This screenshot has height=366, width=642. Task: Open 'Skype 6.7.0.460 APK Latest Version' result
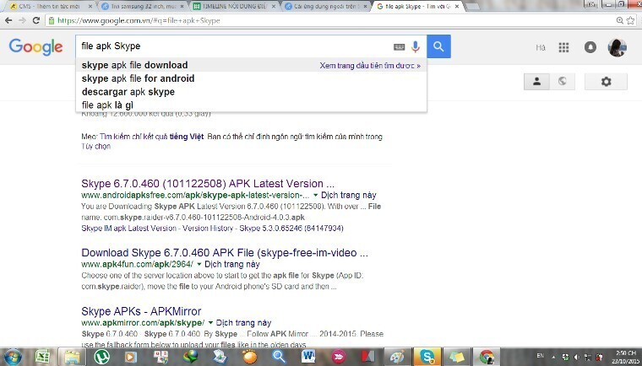pos(208,184)
